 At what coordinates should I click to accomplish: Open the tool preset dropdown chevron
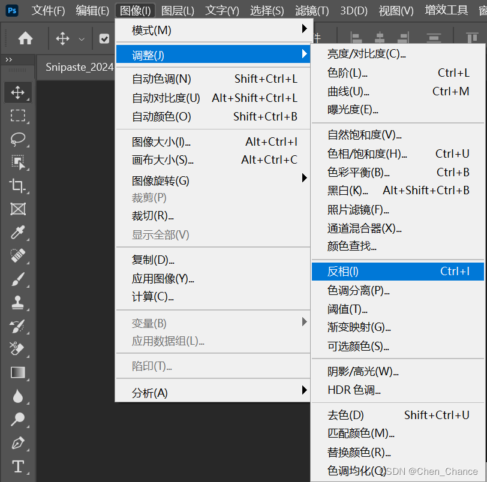coord(82,40)
